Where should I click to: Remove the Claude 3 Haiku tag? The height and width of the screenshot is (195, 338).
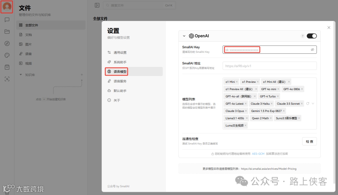272,104
